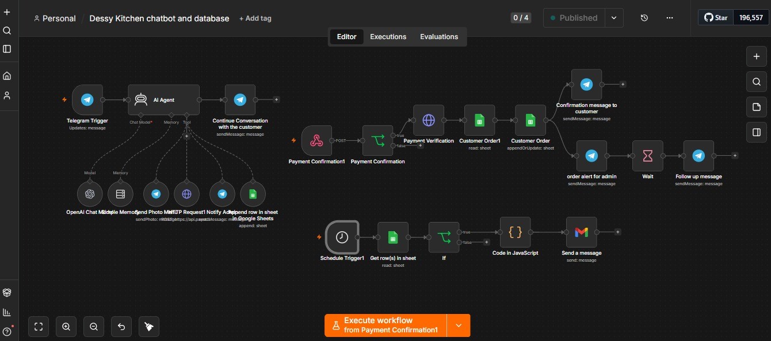Click the 0 / 4 counter badge
The height and width of the screenshot is (341, 771).
tap(521, 18)
